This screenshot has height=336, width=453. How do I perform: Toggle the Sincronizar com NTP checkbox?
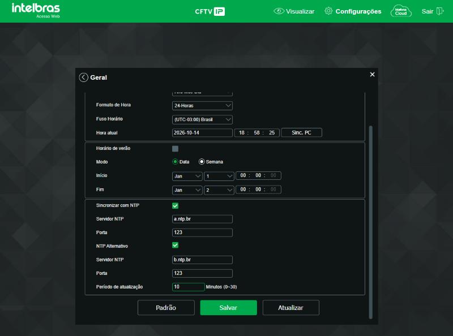(x=175, y=205)
